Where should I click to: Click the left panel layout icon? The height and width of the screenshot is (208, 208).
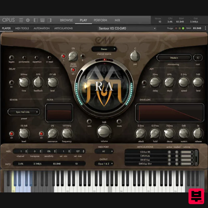35,20
